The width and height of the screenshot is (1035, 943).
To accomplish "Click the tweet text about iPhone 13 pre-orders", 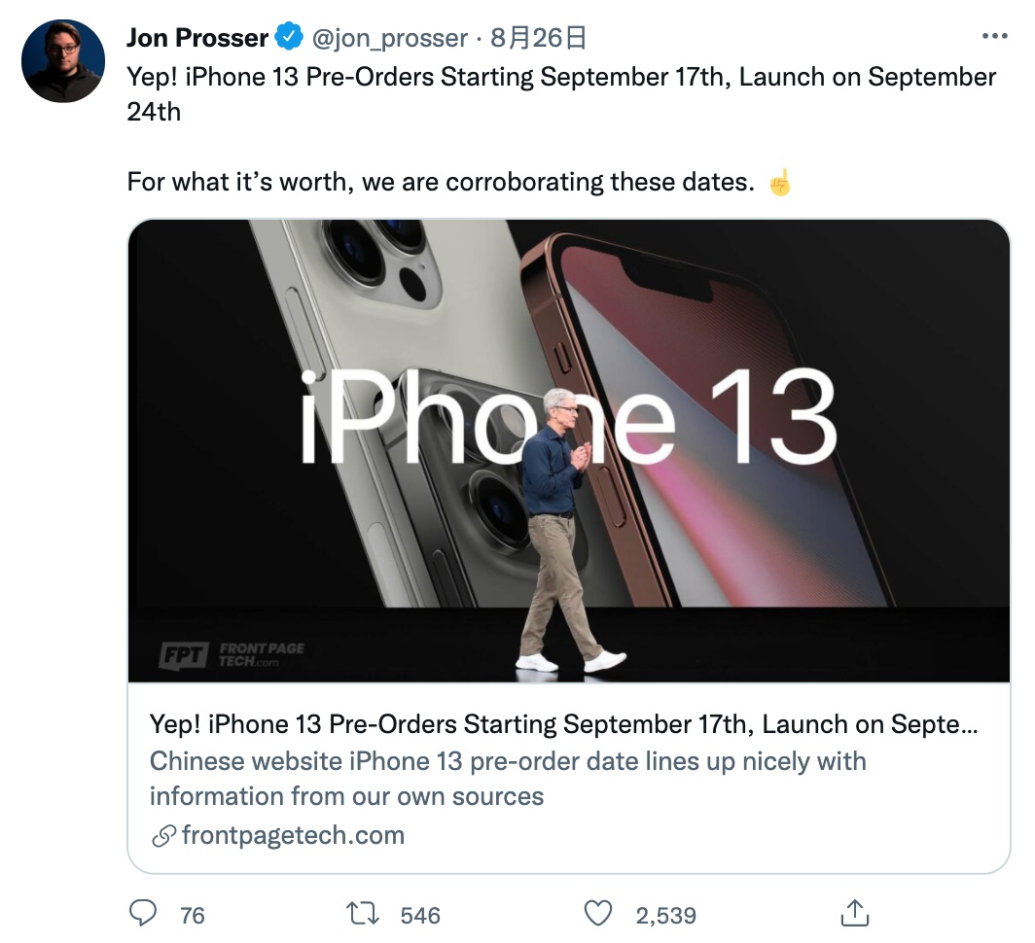I will 561,94.
